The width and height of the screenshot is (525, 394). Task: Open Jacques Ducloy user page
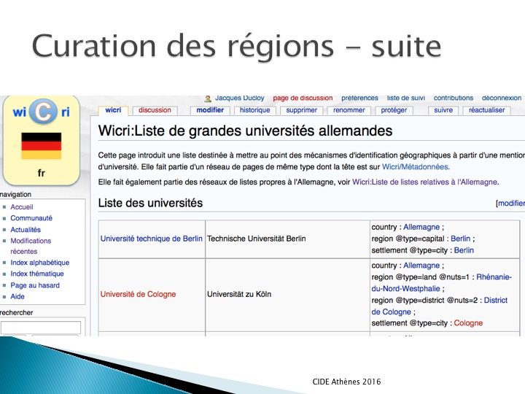[x=240, y=98]
